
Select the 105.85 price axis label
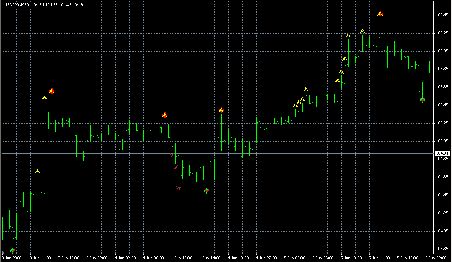pyautogui.click(x=442, y=69)
